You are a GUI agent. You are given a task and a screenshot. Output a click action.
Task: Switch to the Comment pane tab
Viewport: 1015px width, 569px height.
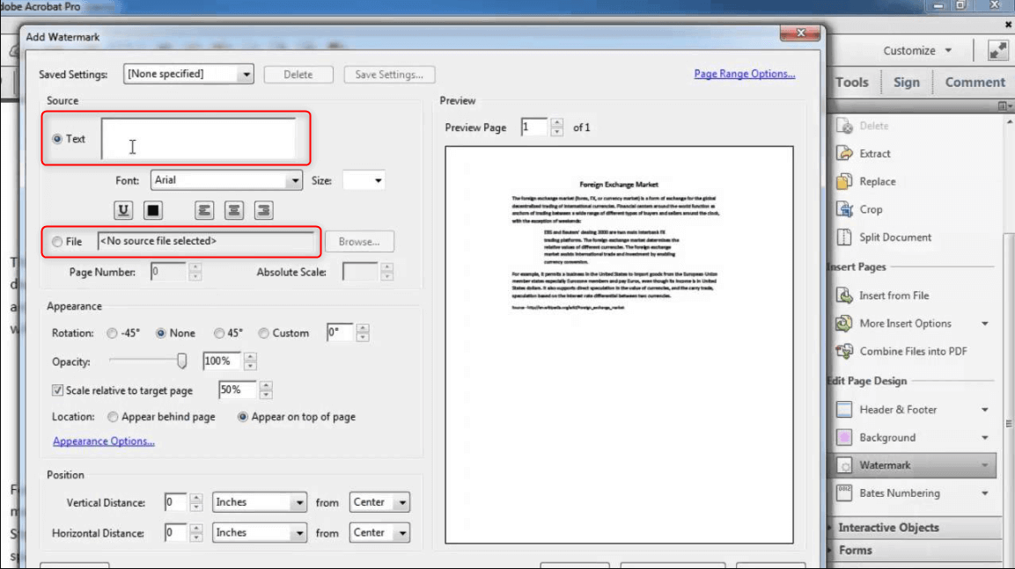pyautogui.click(x=975, y=82)
